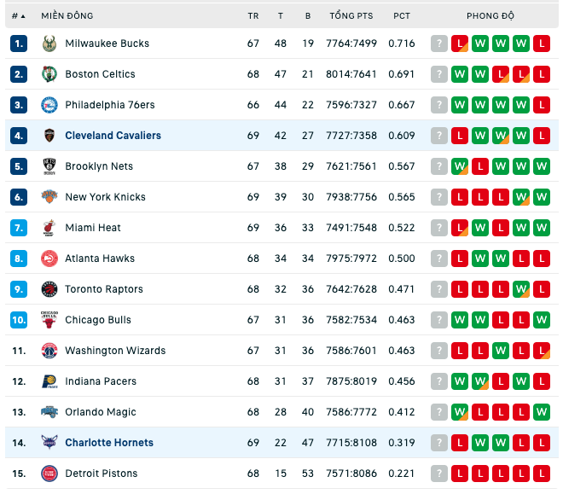Click the Milwaukee Bucks team logo
This screenshot has height=494, width=563.
(49, 44)
